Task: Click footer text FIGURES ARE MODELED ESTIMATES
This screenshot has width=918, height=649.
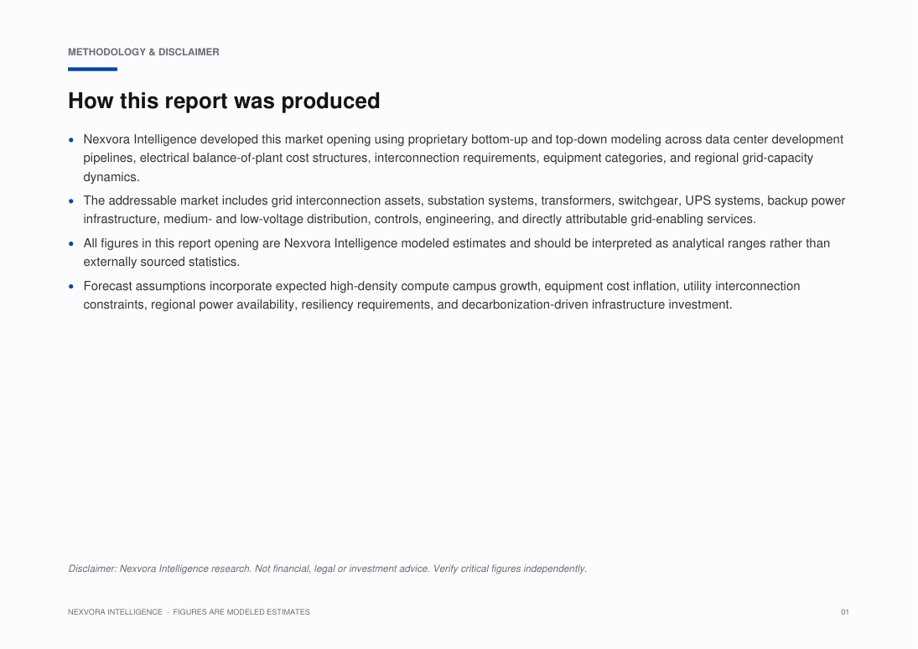Action: pyautogui.click(x=241, y=612)
